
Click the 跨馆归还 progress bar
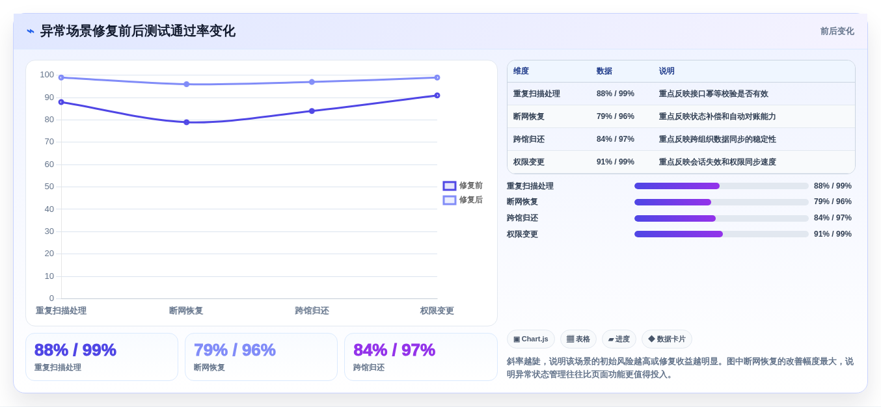722,218
